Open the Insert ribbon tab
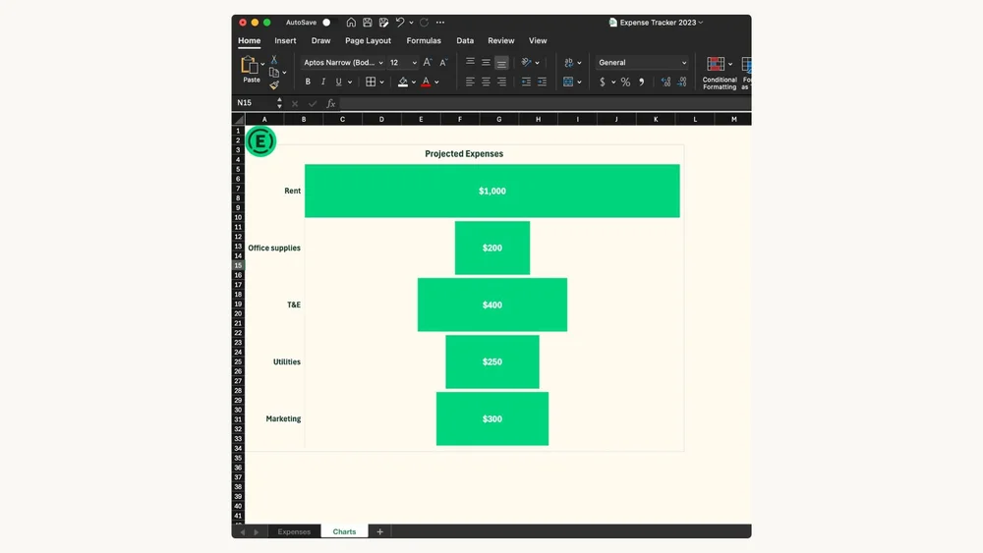The height and width of the screenshot is (553, 983). tap(285, 40)
